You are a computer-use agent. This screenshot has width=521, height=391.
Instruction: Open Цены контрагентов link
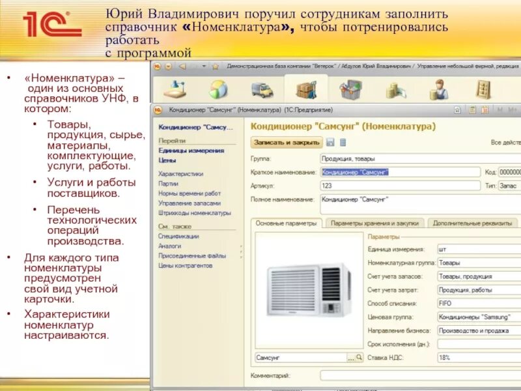point(185,266)
